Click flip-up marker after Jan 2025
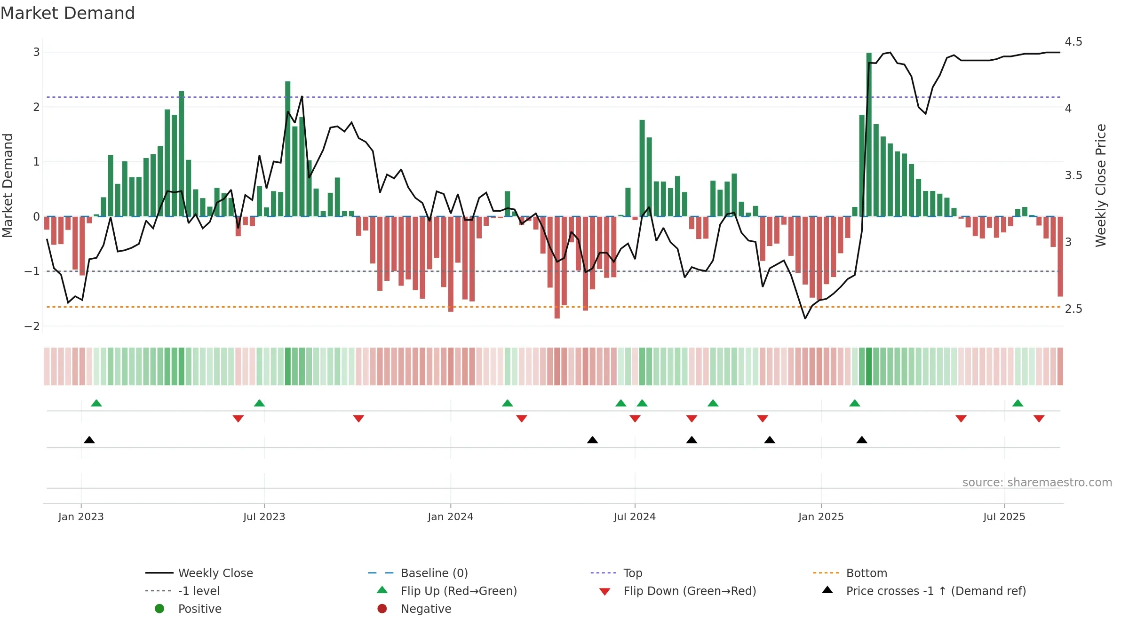Screen dimensions: 1129x635 pyautogui.click(x=855, y=403)
